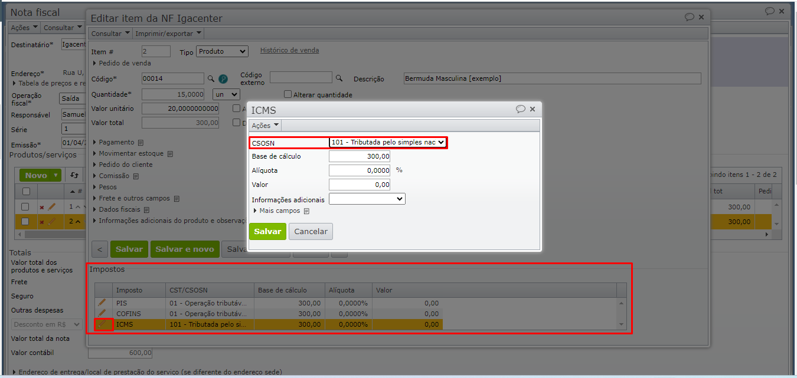Click the note icon beside Mais campos
This screenshot has height=378, width=797.
[x=306, y=211]
